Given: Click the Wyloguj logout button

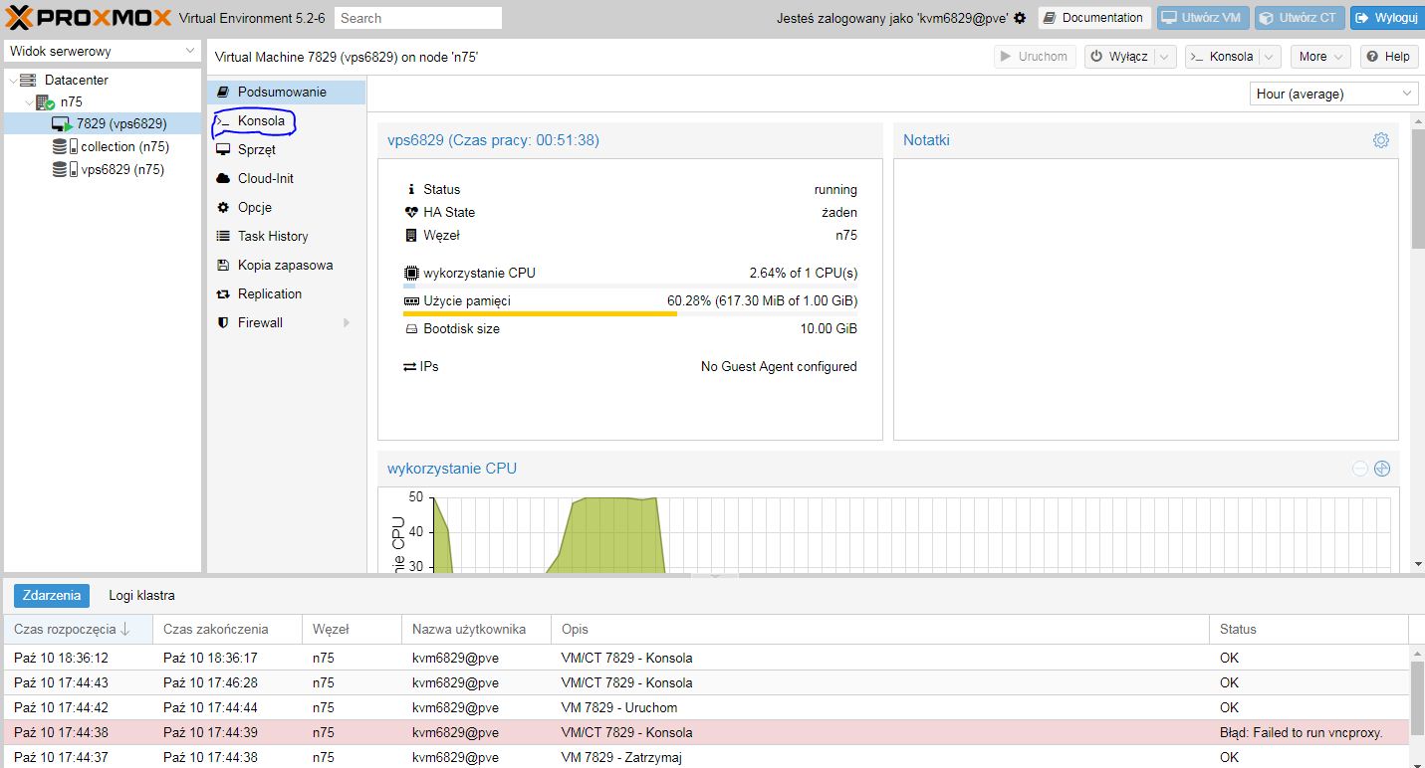Looking at the screenshot, I should point(1386,18).
